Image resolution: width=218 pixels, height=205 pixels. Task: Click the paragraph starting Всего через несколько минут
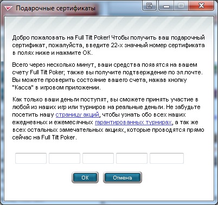pyautogui.click(x=107, y=76)
